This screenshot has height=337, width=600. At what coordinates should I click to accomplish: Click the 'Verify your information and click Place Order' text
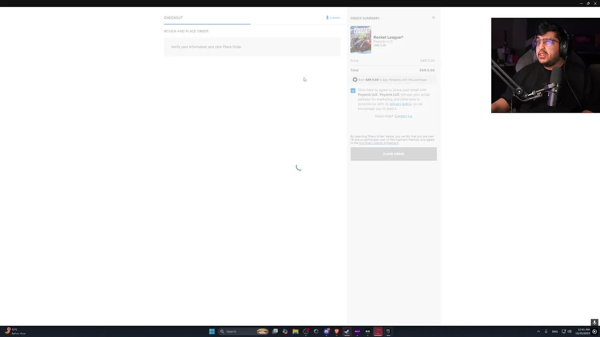pyautogui.click(x=206, y=47)
